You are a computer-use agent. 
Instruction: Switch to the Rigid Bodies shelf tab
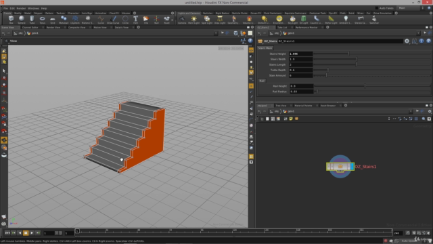[222, 13]
